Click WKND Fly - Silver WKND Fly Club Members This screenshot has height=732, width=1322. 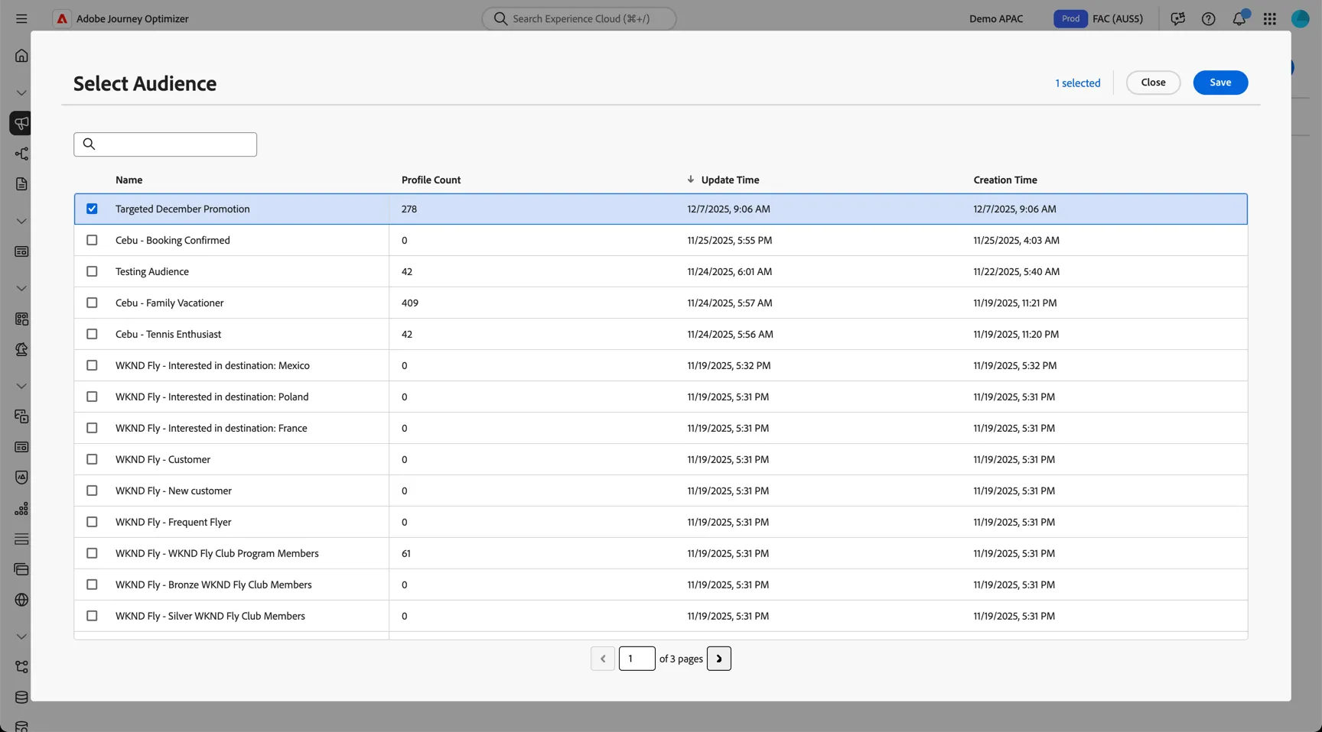pos(210,616)
